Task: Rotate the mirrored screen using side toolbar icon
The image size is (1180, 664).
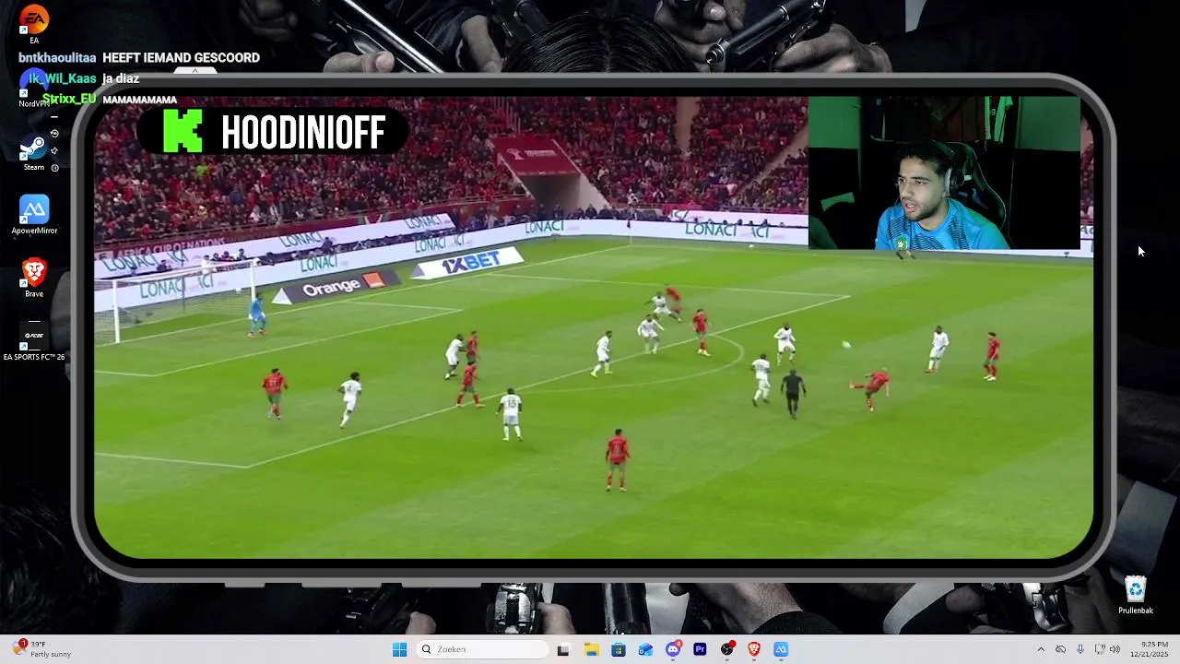Action: [x=54, y=134]
